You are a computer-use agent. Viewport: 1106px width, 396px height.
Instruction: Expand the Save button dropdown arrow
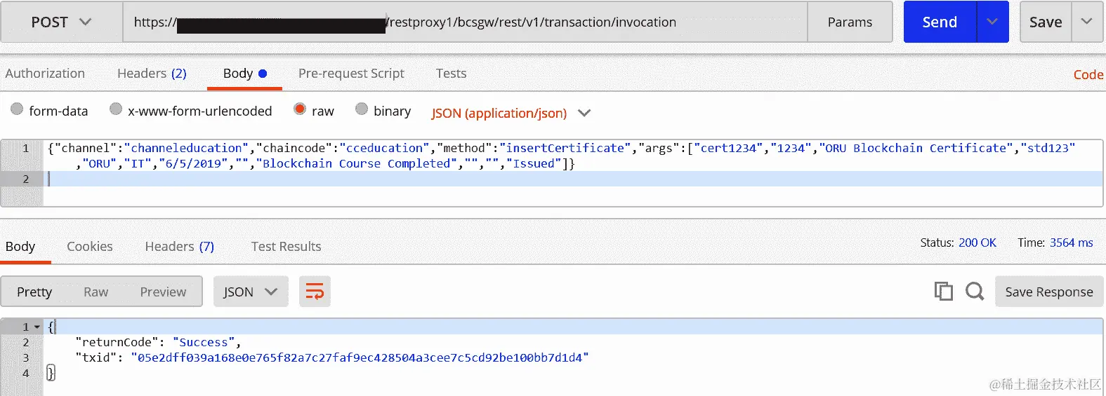click(x=1086, y=22)
